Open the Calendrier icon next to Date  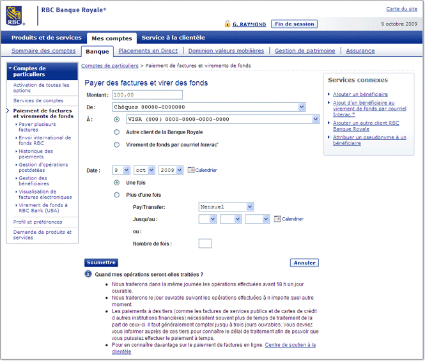pos(191,170)
